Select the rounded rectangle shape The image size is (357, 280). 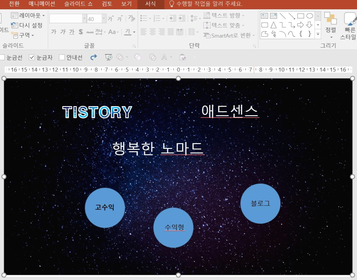tap(264, 25)
